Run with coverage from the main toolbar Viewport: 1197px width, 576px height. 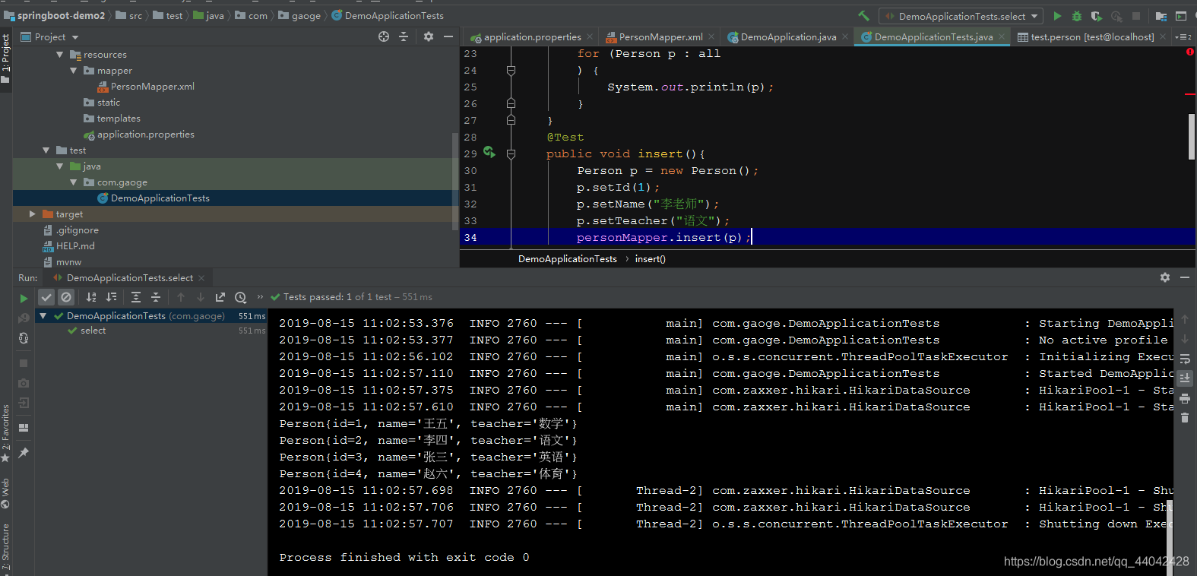[x=1096, y=16]
